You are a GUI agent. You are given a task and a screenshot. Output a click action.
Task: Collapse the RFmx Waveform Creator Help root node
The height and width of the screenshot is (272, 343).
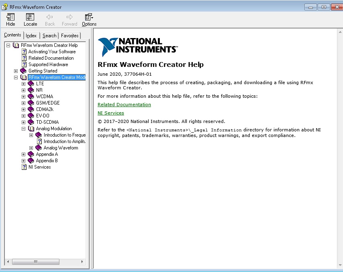[x=8, y=45]
